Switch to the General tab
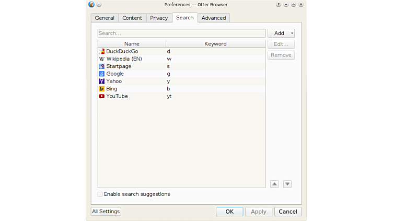 coord(105,18)
